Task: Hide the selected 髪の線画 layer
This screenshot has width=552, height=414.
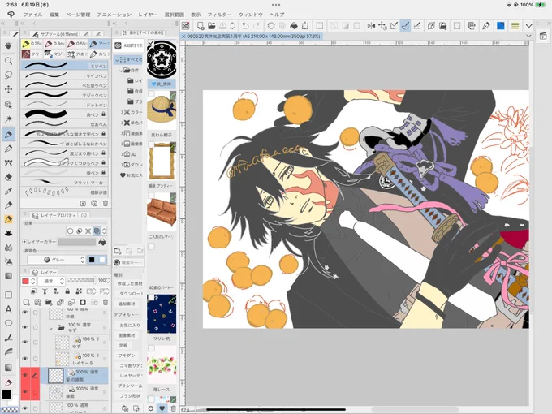Action: click(x=25, y=376)
